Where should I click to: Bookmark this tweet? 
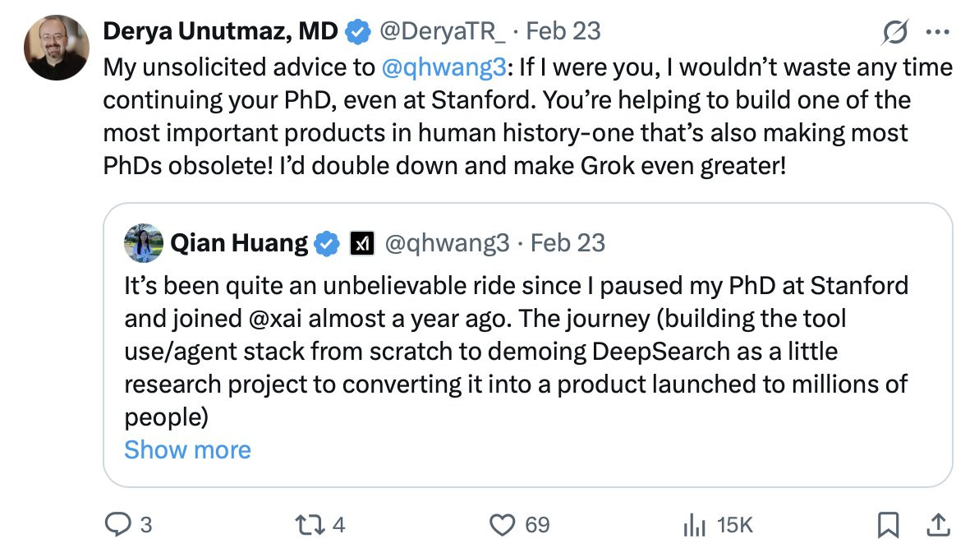click(x=888, y=524)
